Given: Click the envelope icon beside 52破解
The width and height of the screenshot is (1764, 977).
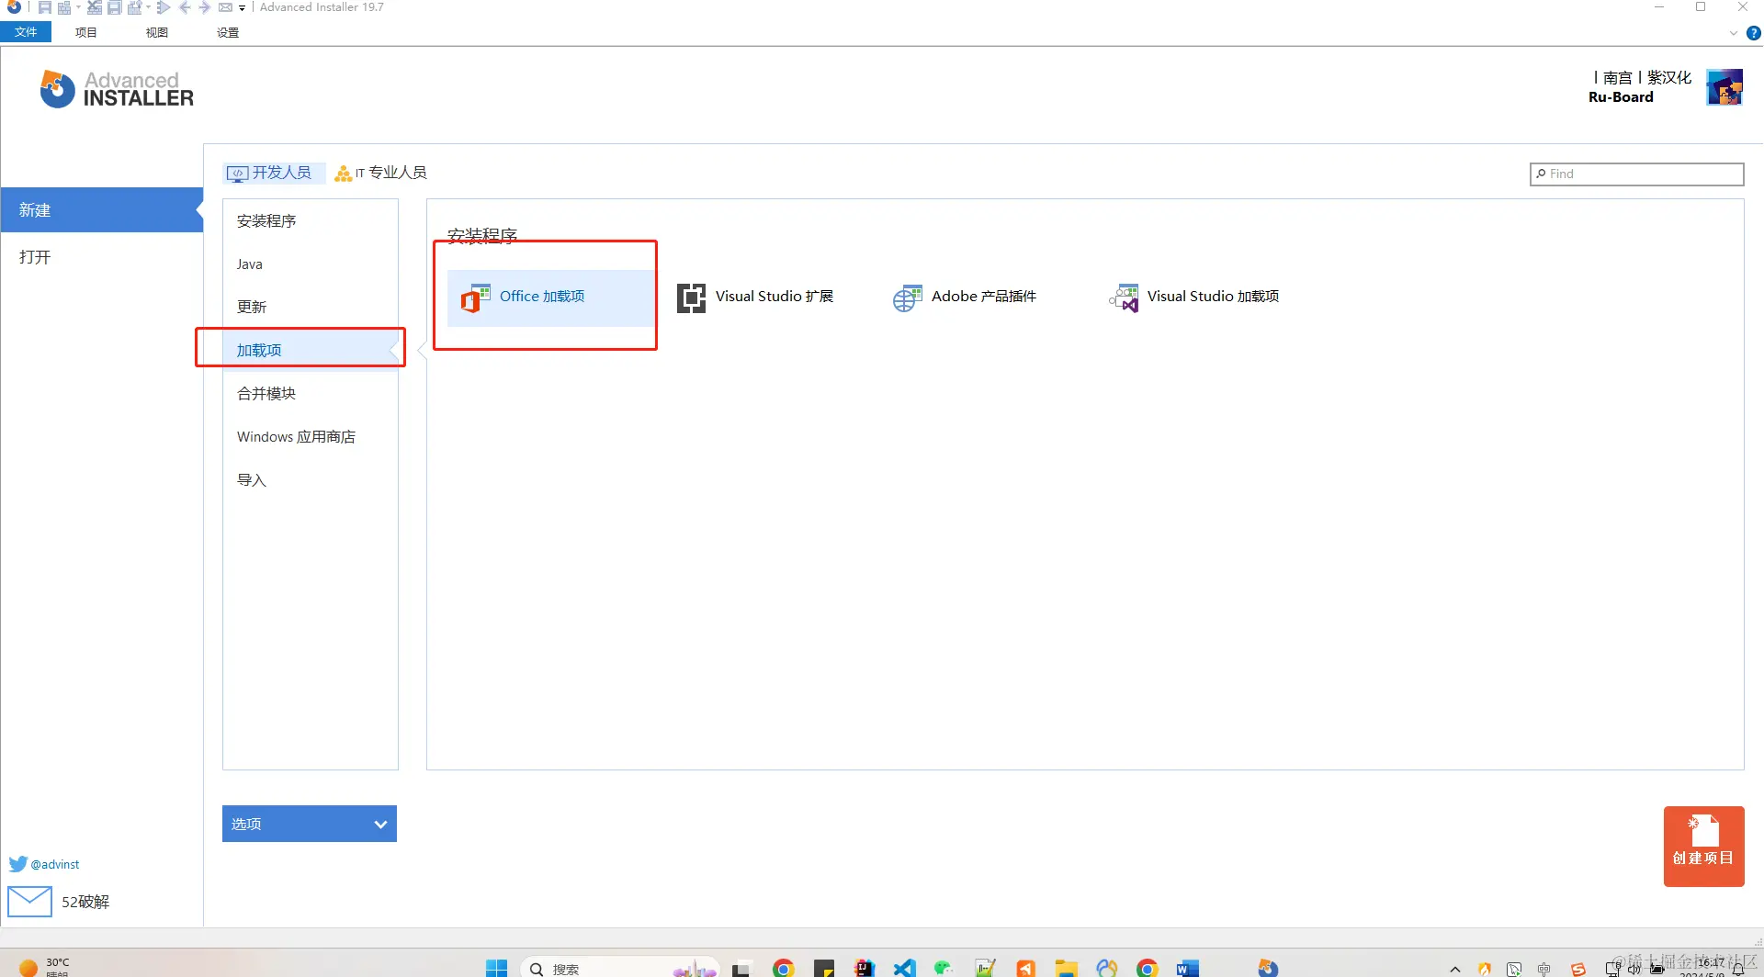Looking at the screenshot, I should point(29,902).
